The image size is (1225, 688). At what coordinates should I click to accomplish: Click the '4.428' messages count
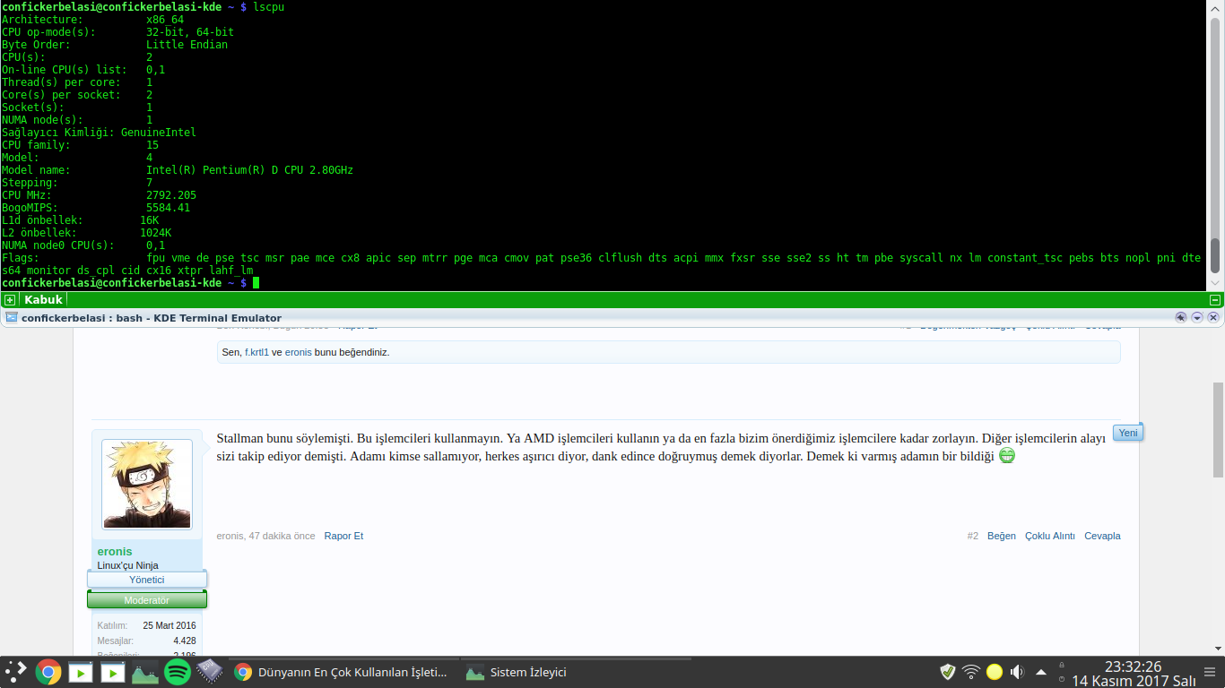point(185,641)
